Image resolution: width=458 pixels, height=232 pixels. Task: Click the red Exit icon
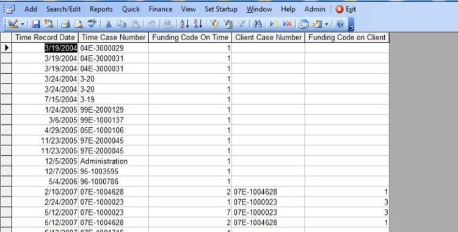(x=339, y=9)
